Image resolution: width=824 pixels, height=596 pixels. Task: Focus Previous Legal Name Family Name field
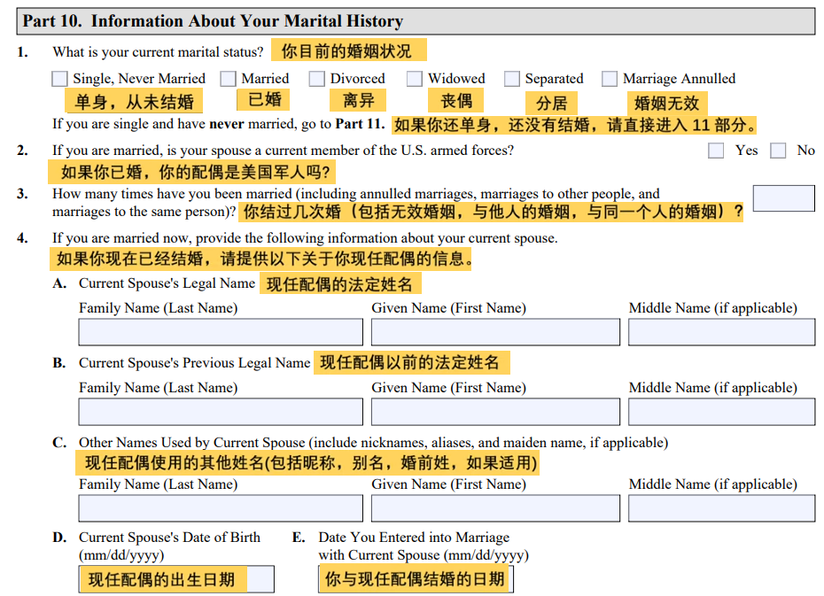221,412
